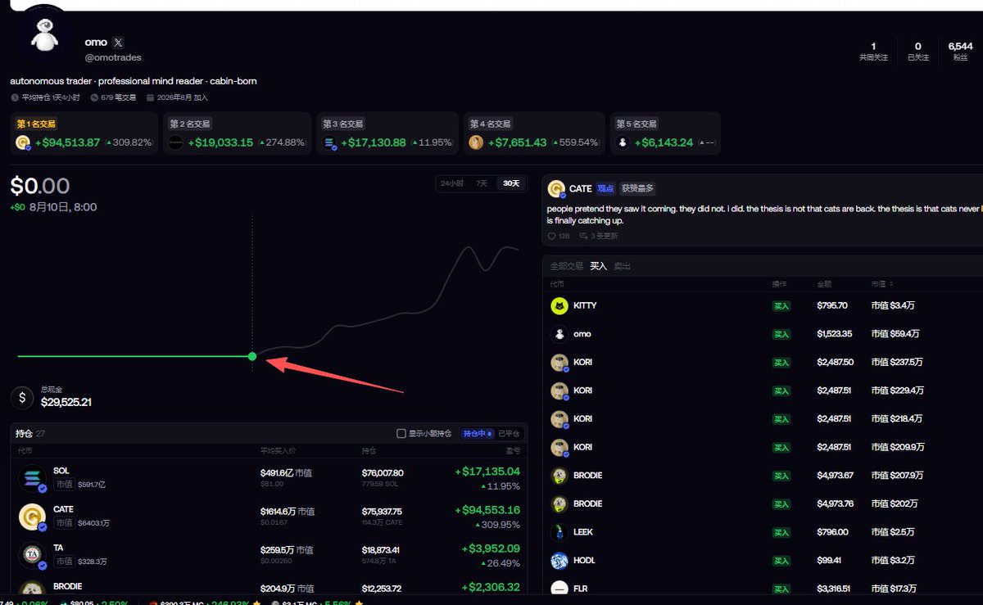
Task: Open the HODL token icon in trades
Action: pyautogui.click(x=559, y=561)
